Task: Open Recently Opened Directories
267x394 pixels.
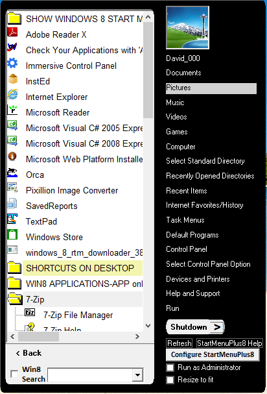Action: pos(210,176)
